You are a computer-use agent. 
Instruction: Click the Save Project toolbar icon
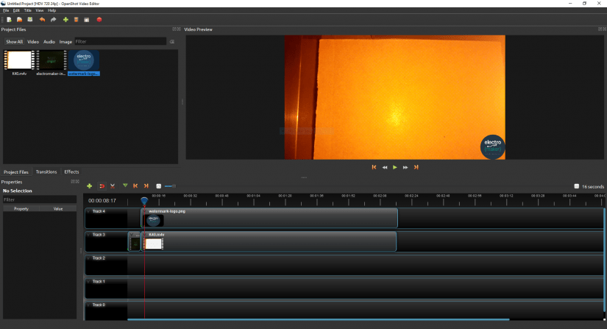coord(30,19)
